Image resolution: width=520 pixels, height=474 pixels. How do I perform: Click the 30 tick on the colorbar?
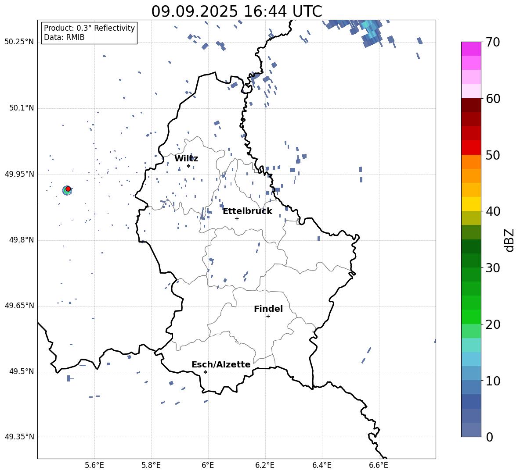point(492,268)
